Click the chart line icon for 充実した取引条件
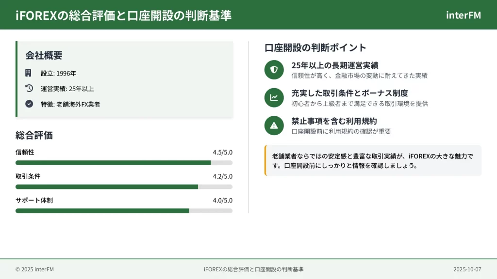497x279 pixels. (x=274, y=97)
